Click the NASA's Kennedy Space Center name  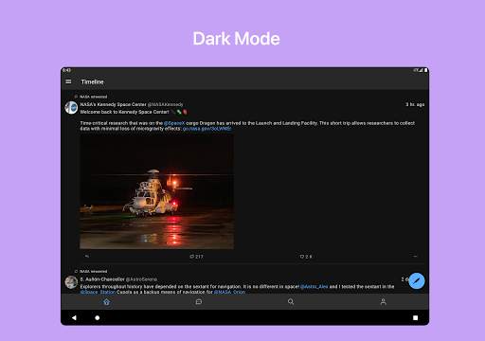point(113,104)
